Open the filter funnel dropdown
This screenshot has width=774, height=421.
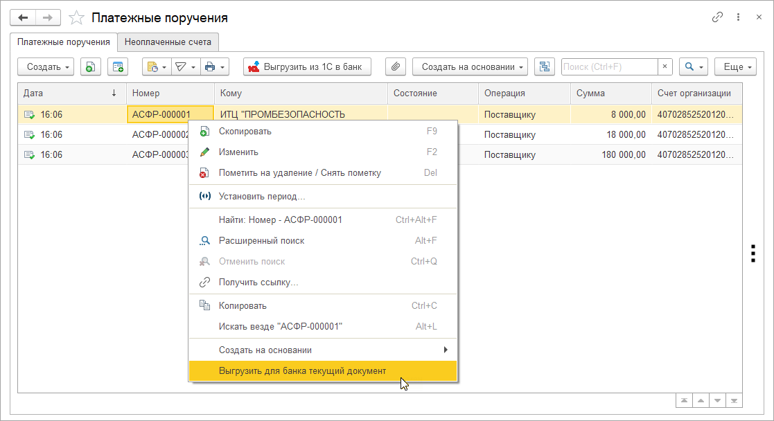pyautogui.click(x=184, y=66)
